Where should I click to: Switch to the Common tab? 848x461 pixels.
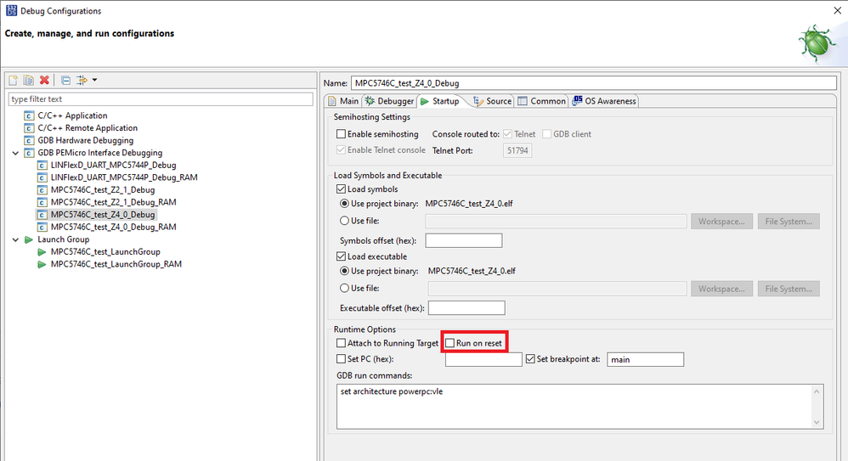point(542,101)
